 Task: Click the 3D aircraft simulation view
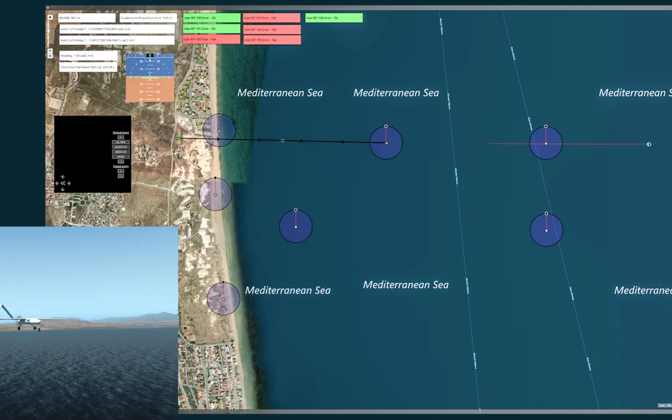tap(89, 323)
